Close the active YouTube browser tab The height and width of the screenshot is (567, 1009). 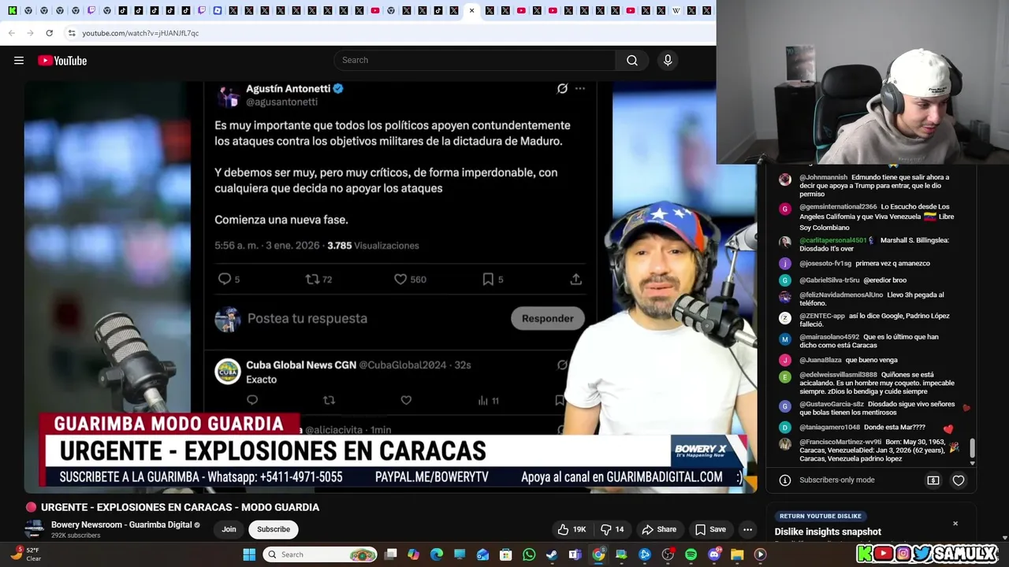(471, 11)
